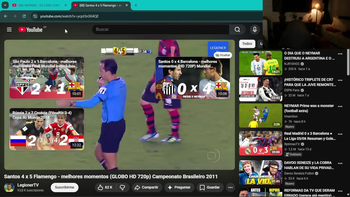Image resolution: width=350 pixels, height=197 pixels.
Task: Open options for REFORMAS DA TV video
Action: coord(340,191)
